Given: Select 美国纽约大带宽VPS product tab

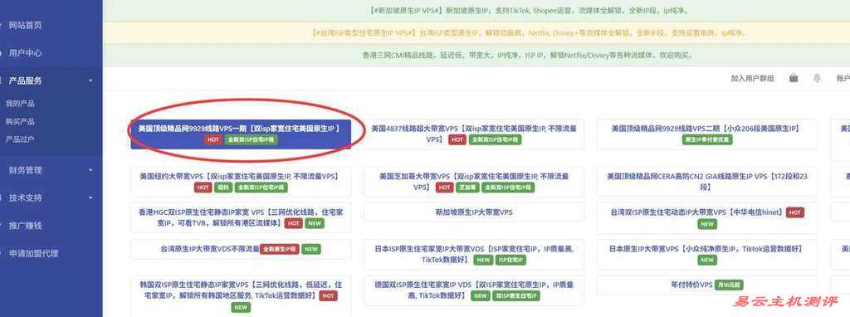Looking at the screenshot, I should click(241, 182).
